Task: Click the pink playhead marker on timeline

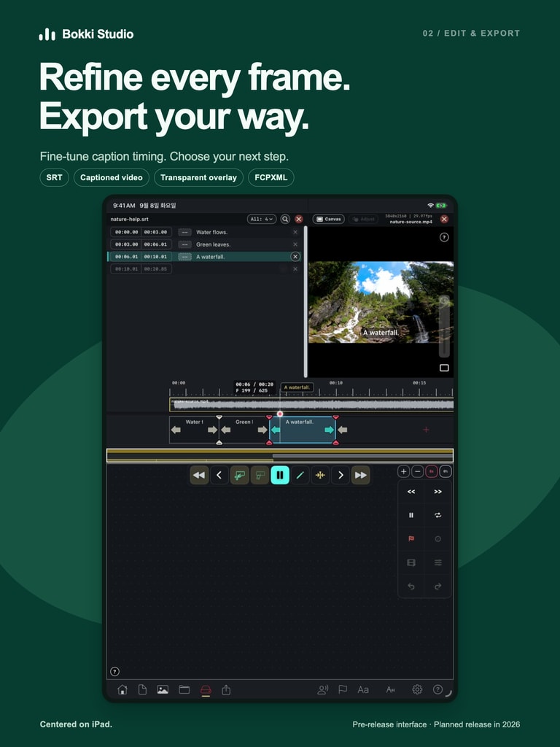Action: point(280,414)
